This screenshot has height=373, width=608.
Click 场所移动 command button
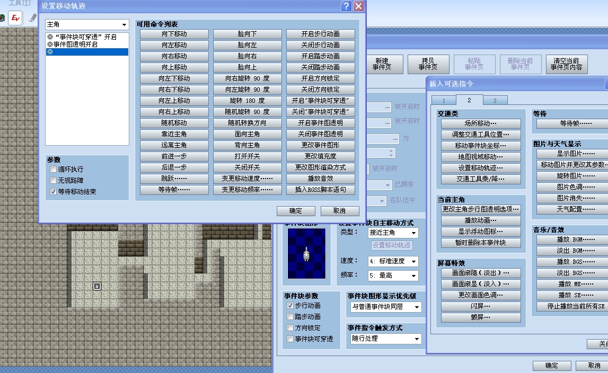point(481,123)
